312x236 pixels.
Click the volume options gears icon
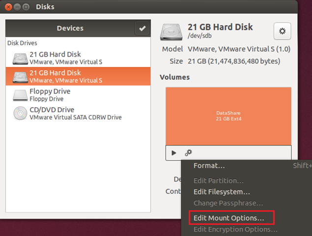tap(188, 153)
